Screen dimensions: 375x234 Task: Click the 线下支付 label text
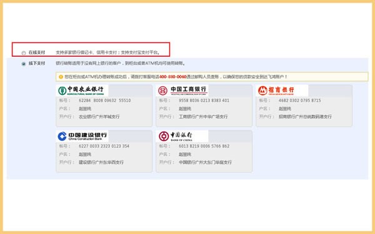click(x=37, y=63)
